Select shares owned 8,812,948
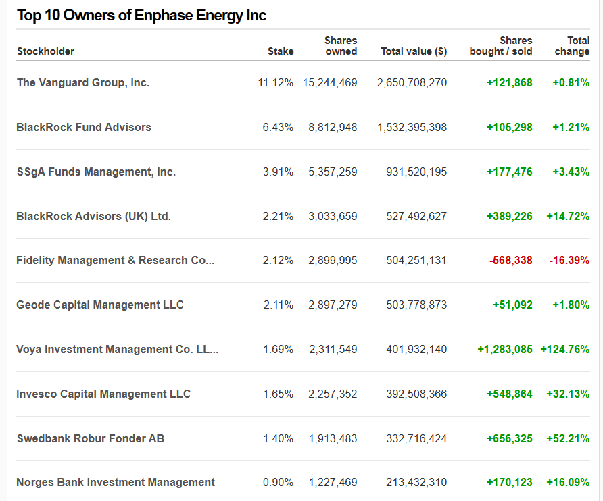Screen dimensions: 603x501 [333, 127]
